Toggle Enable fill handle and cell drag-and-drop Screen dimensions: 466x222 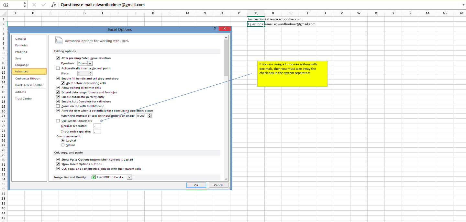pos(58,79)
